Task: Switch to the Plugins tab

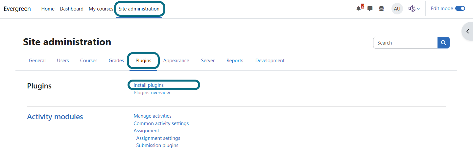Action: point(143,61)
